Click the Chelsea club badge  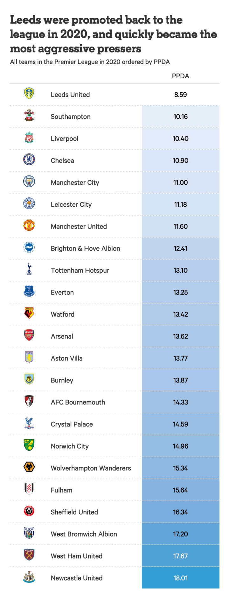(29, 160)
